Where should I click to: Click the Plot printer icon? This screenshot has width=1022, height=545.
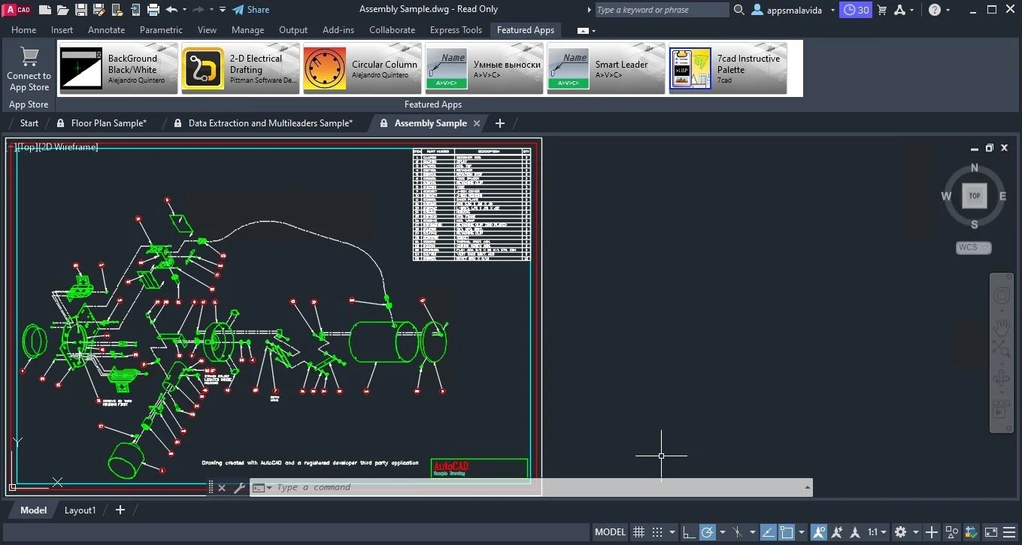click(153, 10)
